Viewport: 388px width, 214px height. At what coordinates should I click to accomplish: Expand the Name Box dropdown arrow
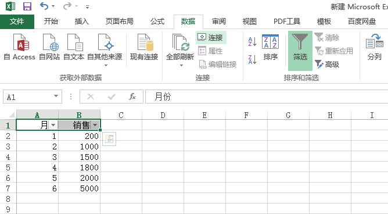[56, 97]
